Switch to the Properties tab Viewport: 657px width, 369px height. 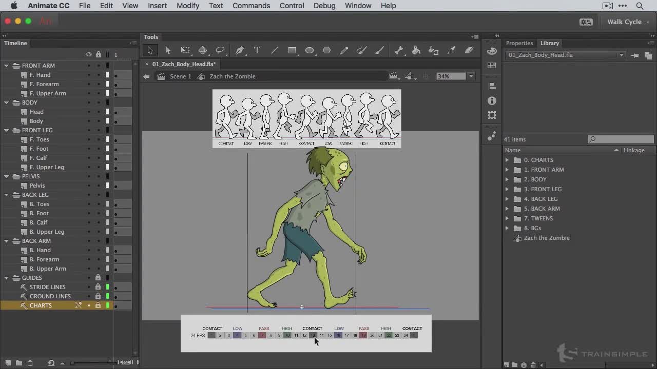pos(519,43)
